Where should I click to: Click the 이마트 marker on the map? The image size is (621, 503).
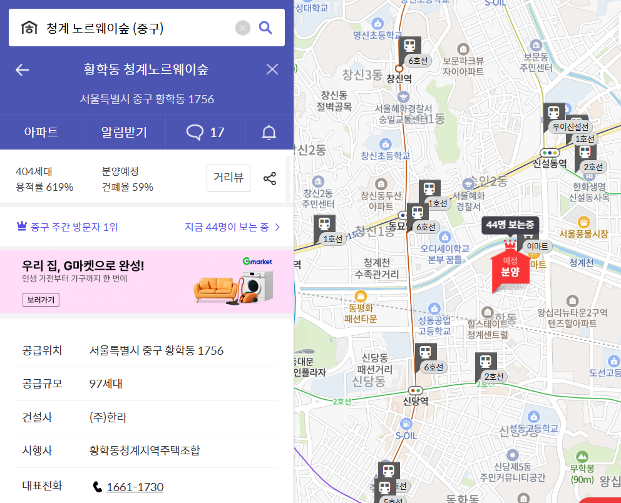click(537, 246)
